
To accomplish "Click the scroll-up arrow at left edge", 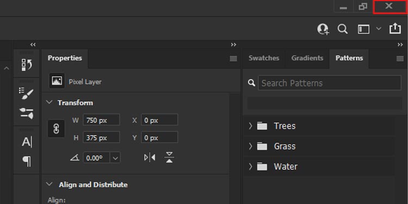I will pyautogui.click(x=7, y=69).
